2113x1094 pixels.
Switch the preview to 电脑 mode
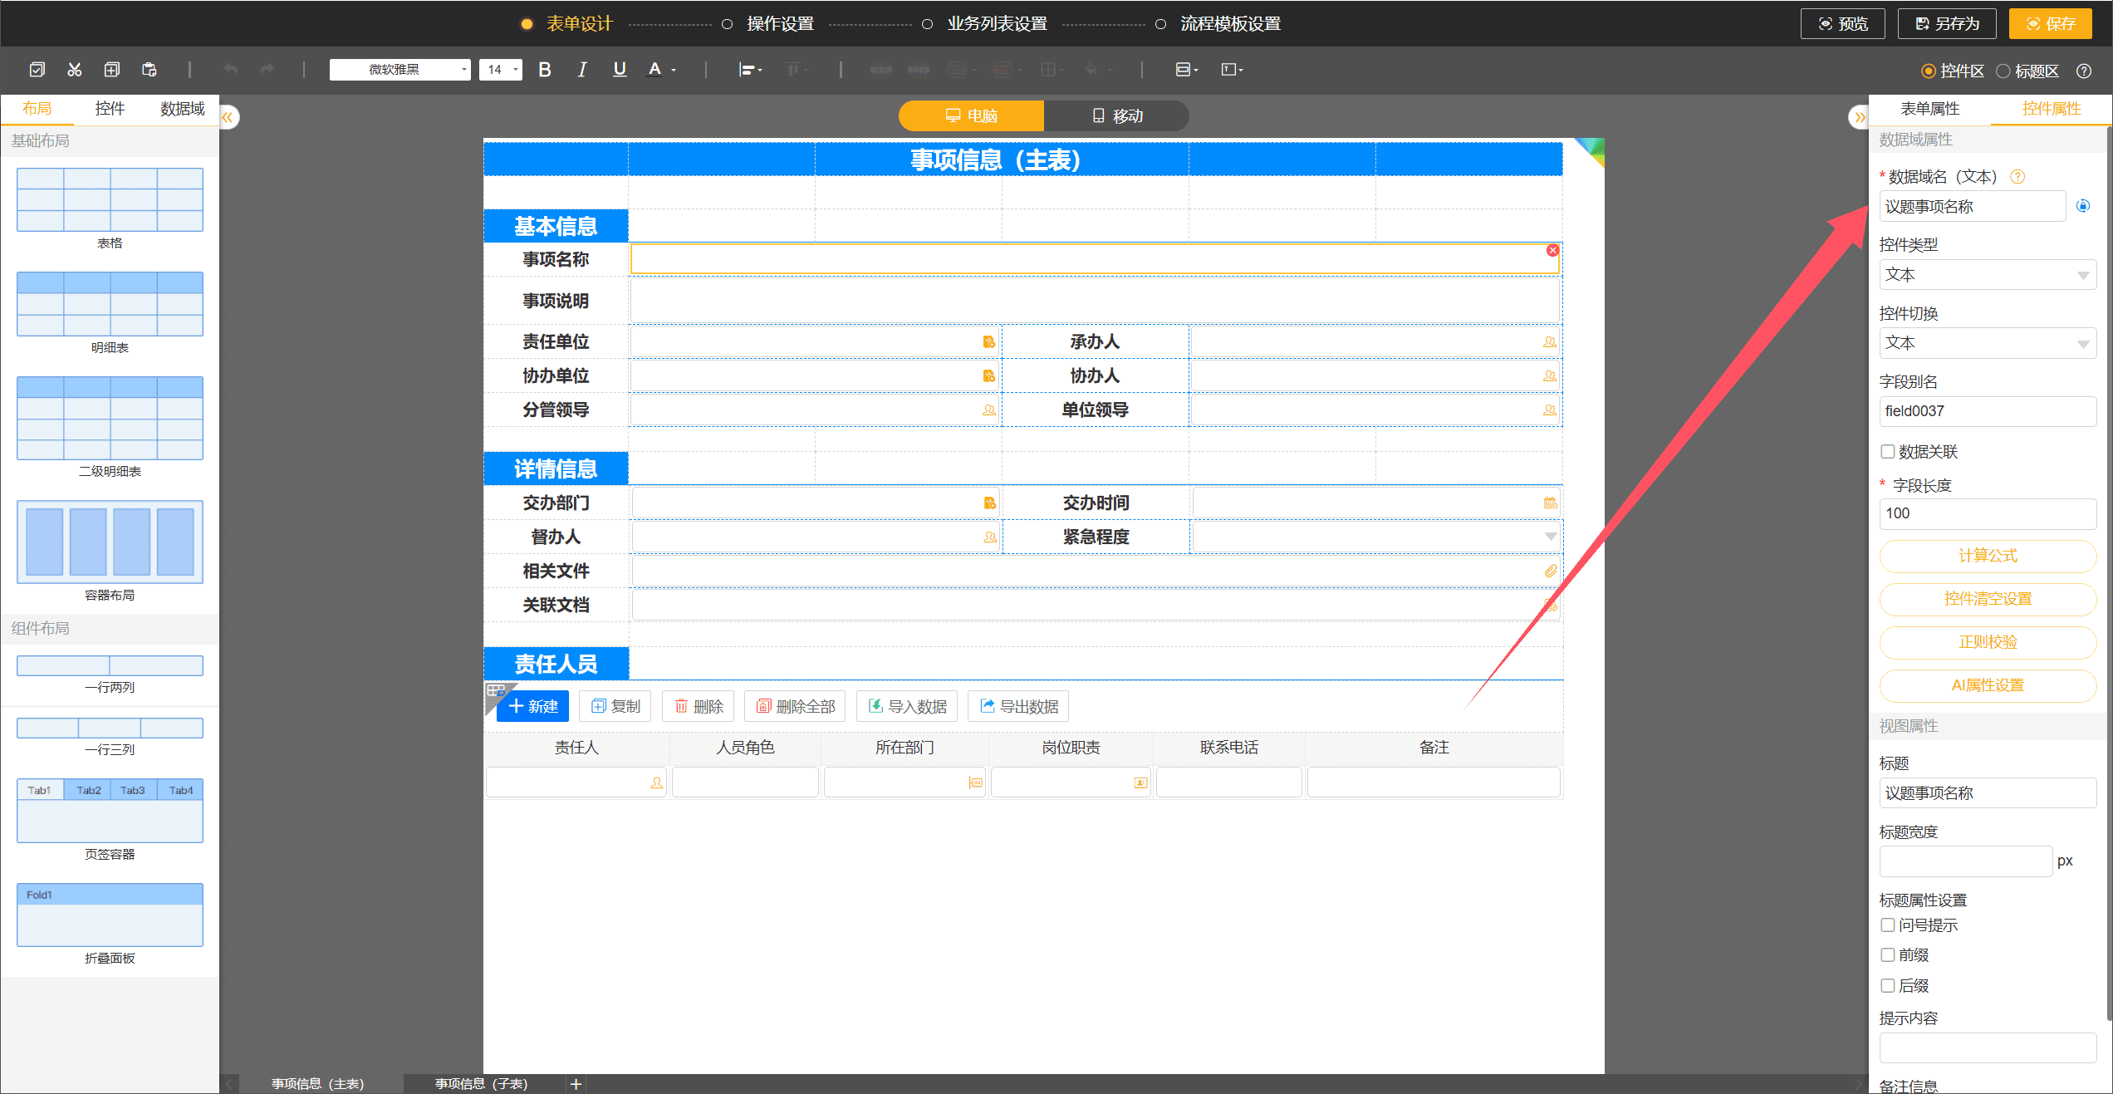point(971,116)
